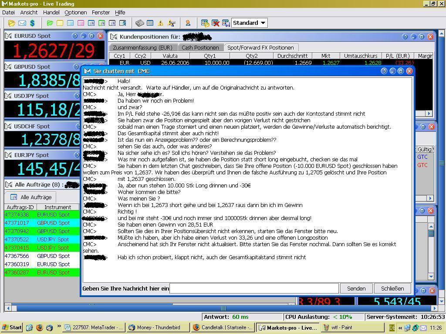Select the Zusammenfassung (EUR) tab

(142, 47)
